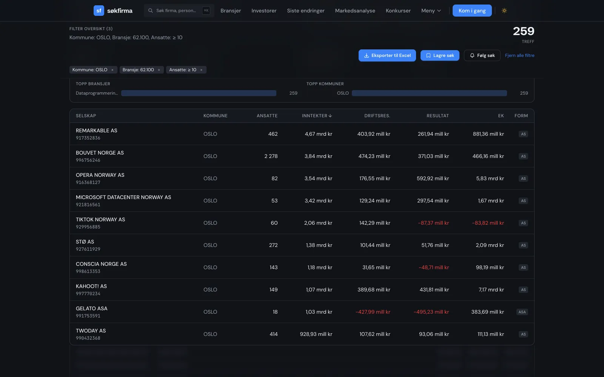
Task: Open BOUVET NORGE AS company row
Action: click(x=302, y=156)
